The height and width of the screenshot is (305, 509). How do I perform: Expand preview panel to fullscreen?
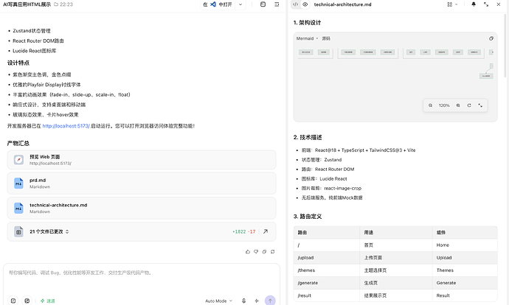pyautogui.click(x=486, y=4)
